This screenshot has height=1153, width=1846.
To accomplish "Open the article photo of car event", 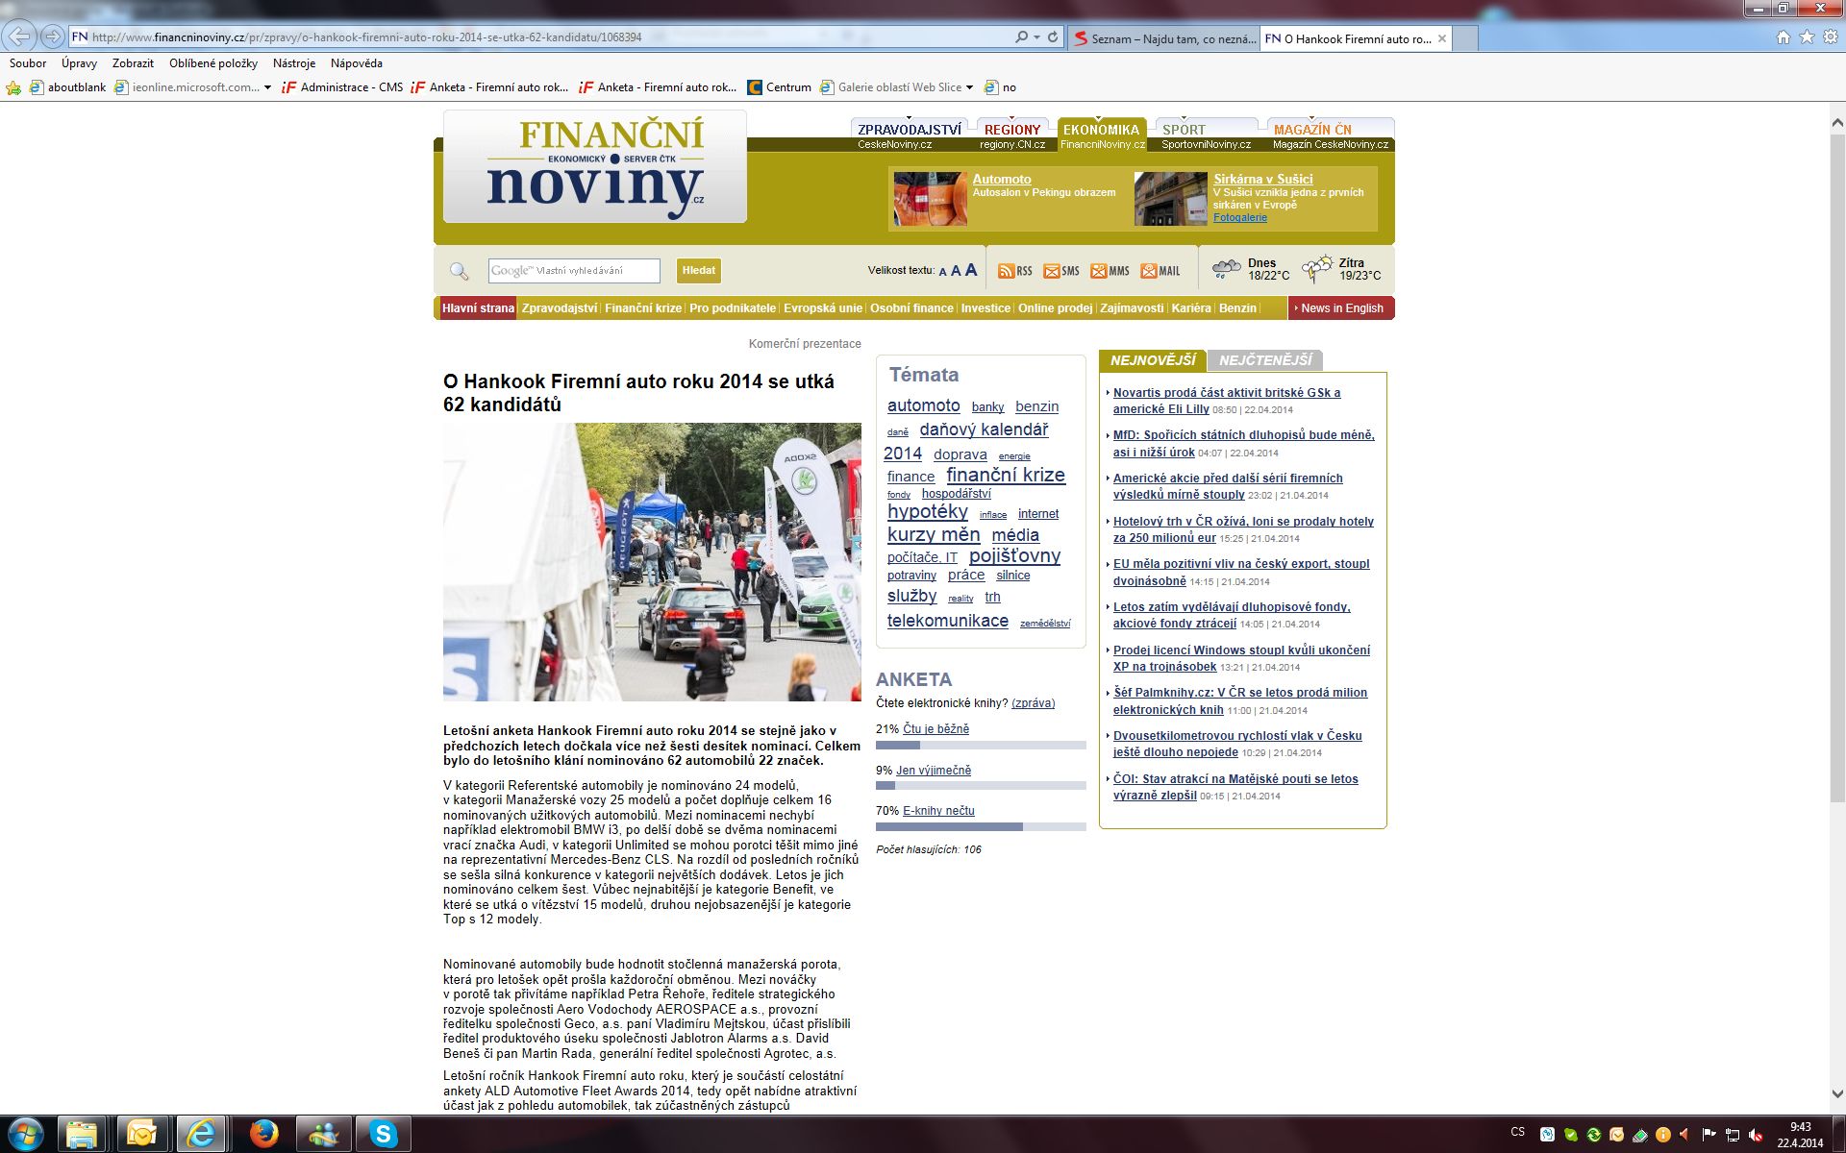I will pyautogui.click(x=652, y=562).
